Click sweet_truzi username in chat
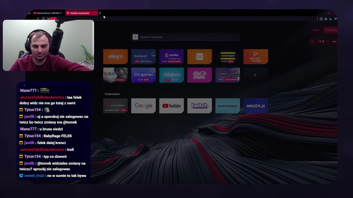 [34, 176]
